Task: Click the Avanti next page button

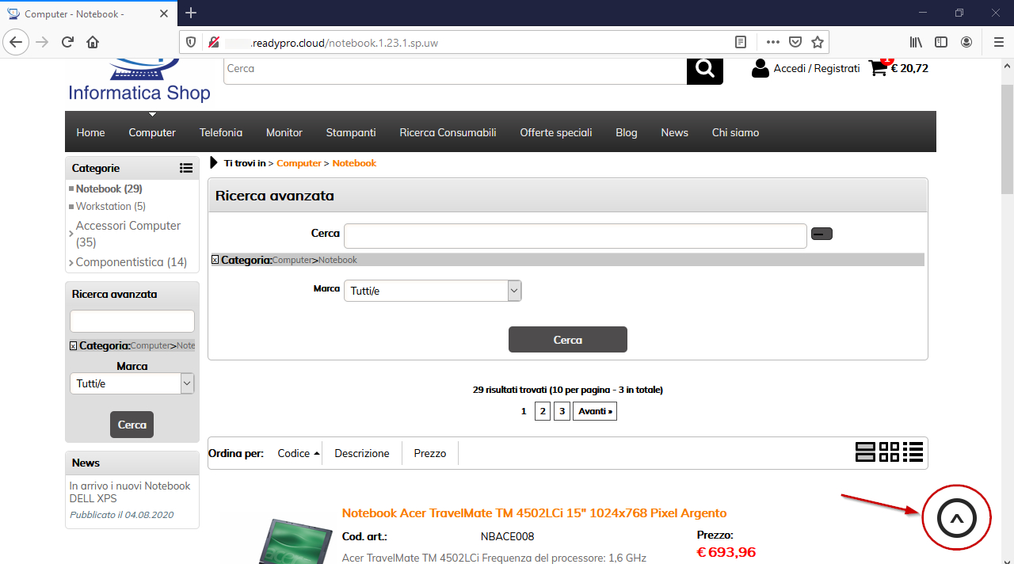Action: tap(595, 411)
